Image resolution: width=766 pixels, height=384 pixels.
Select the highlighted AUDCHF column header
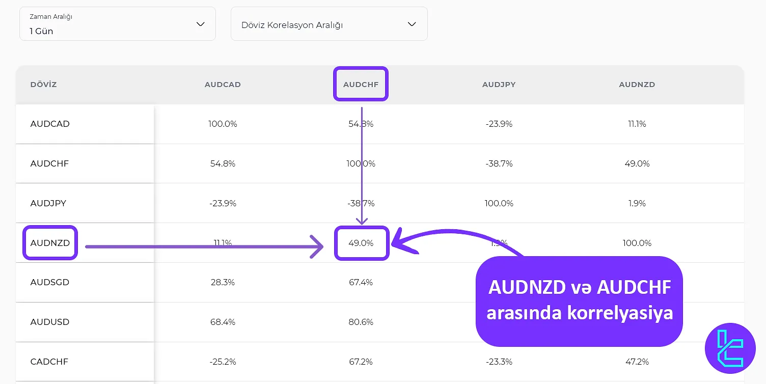[x=361, y=84]
